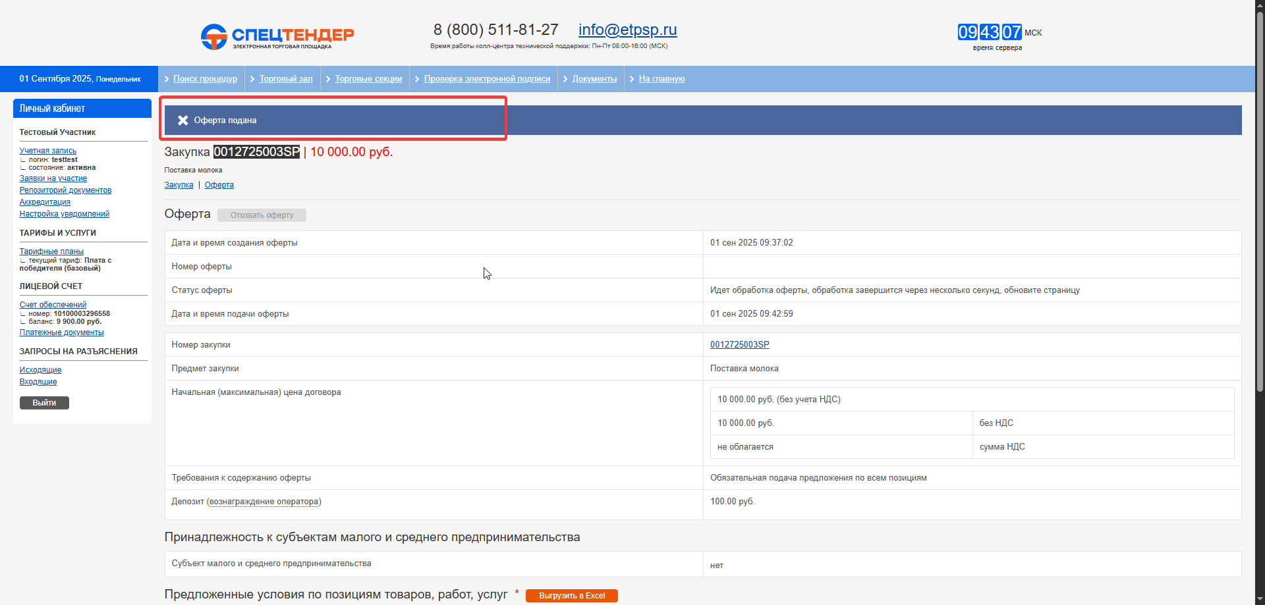Close the 'Оферта подана' notification with X icon
The image size is (1265, 605).
pyautogui.click(x=183, y=120)
